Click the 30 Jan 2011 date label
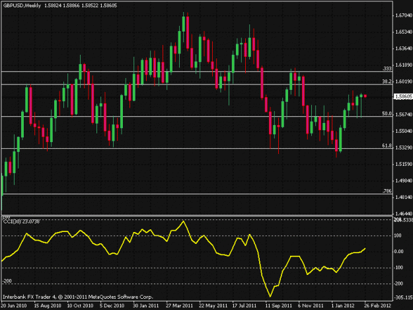413x310 pixels. (x=145, y=305)
